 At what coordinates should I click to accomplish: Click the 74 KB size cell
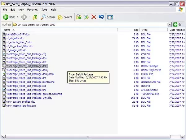135,38
